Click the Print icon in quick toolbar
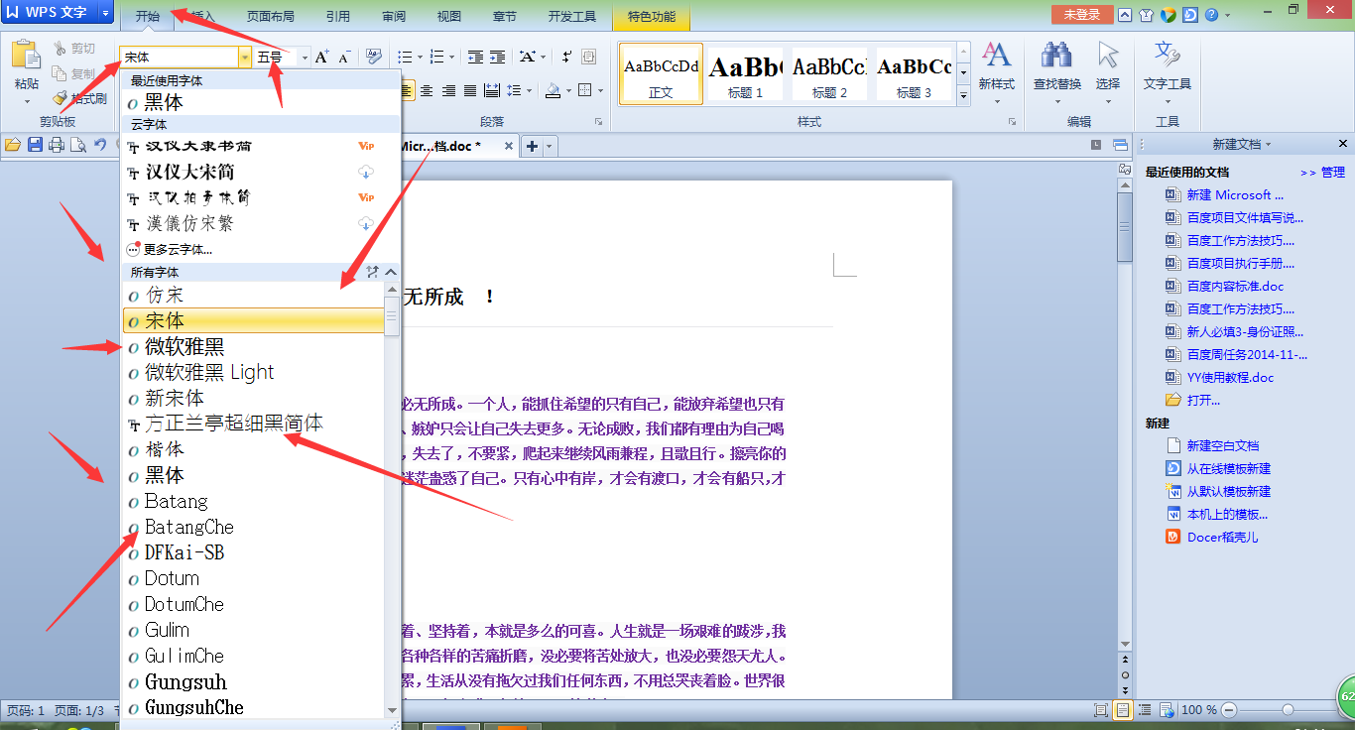This screenshot has height=730, width=1355. click(x=57, y=146)
